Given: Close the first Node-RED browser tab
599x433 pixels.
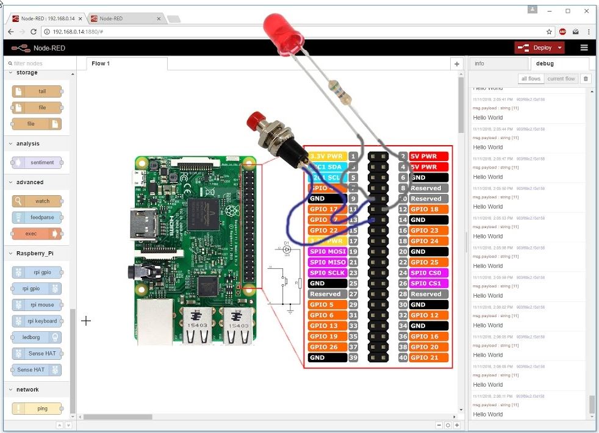Looking at the screenshot, I should [81, 18].
